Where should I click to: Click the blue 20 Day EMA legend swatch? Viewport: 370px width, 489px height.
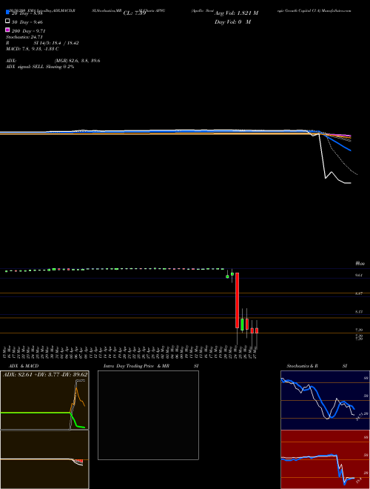click(x=7, y=13)
